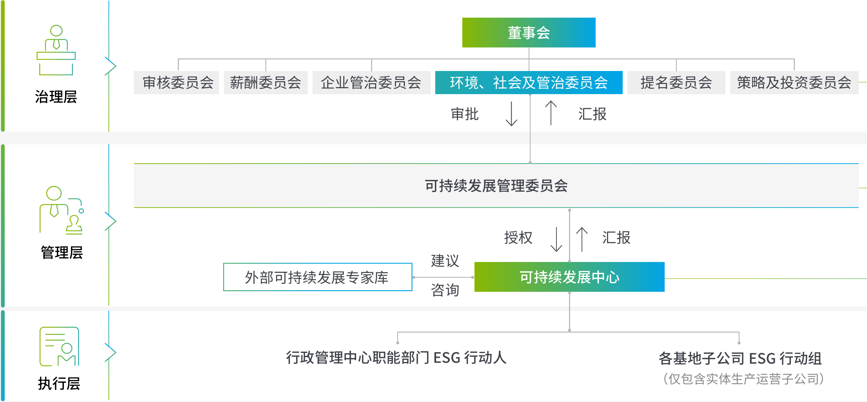Select the 董事会 box at top

529,33
